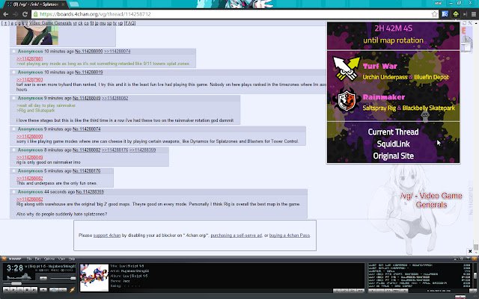Click the Winamp 3:28 time display

point(15,268)
